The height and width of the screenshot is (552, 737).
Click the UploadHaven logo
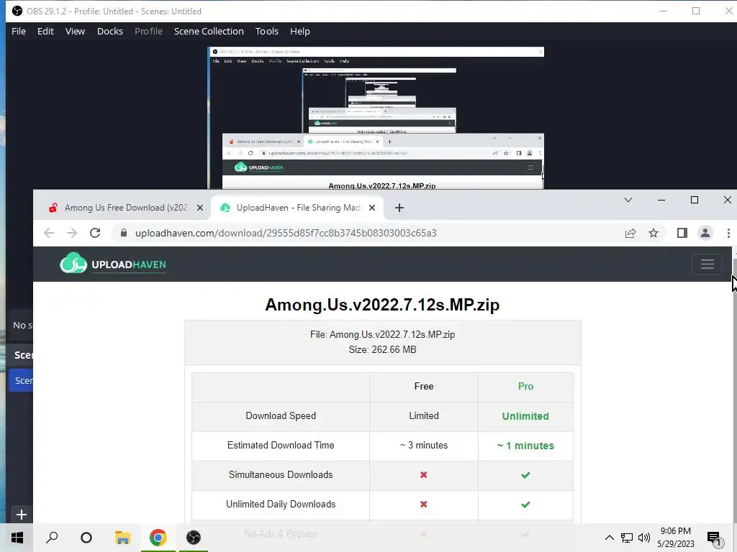[x=113, y=264]
